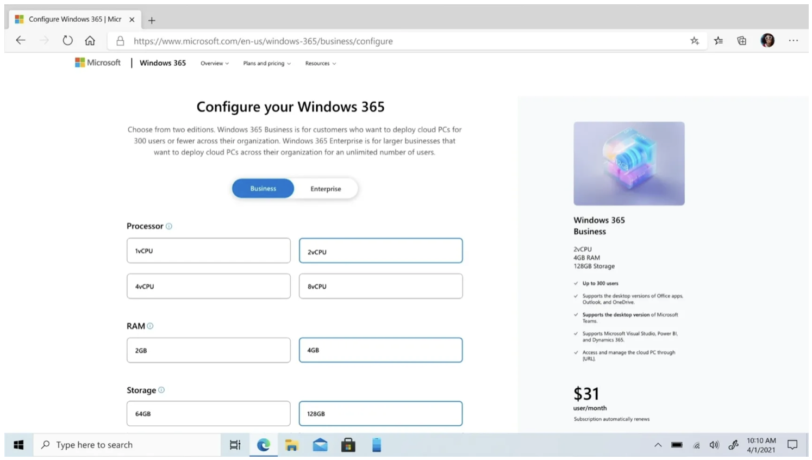Click the Type here to search box
The image size is (812, 460).
click(127, 445)
